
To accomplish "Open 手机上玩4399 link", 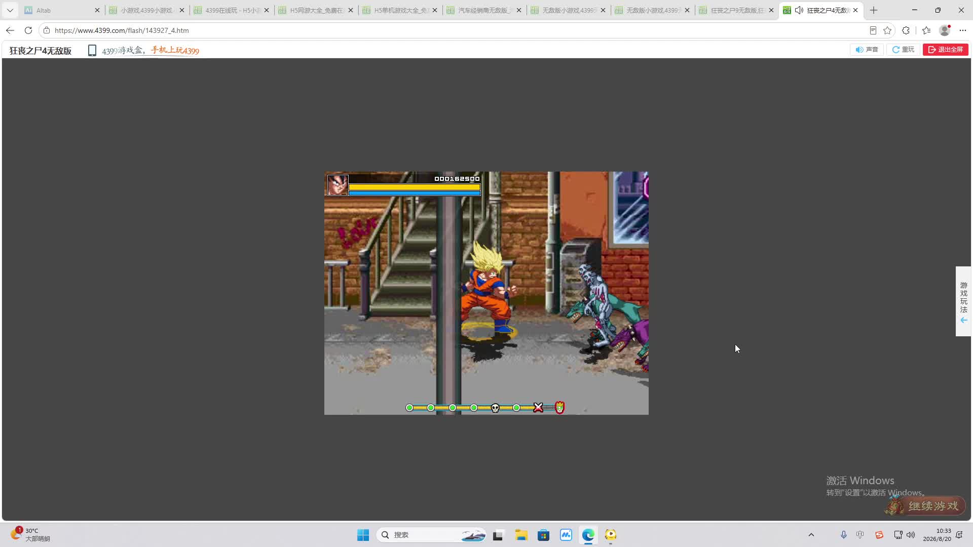I will click(x=175, y=50).
